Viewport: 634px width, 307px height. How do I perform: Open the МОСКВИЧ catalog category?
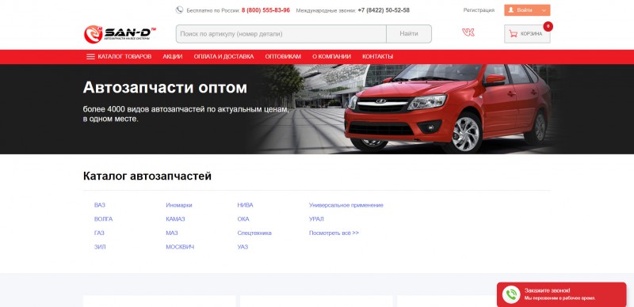pyautogui.click(x=180, y=247)
